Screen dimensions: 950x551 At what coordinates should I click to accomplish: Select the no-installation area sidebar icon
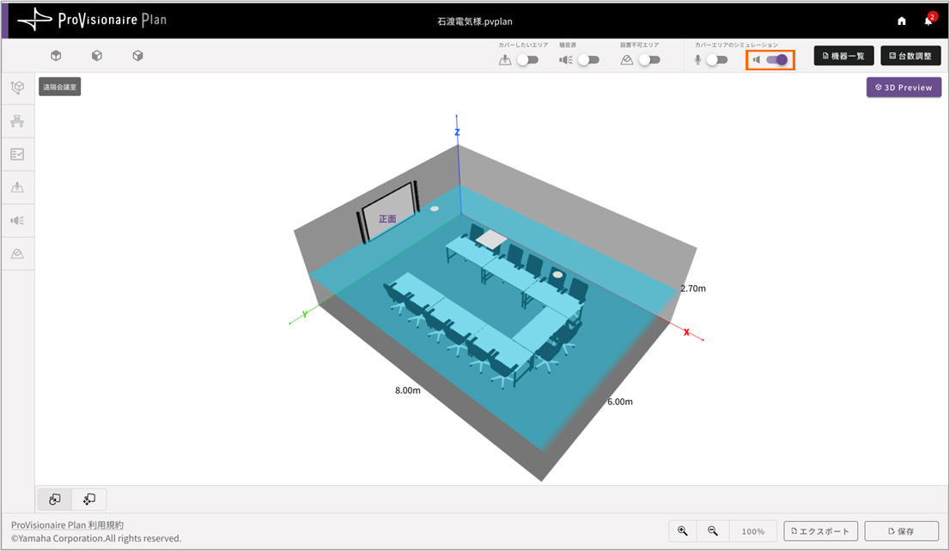pos(17,254)
